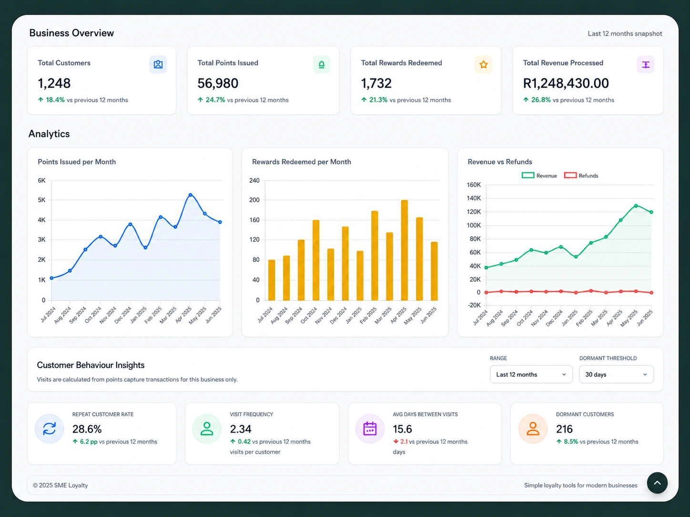Click the Apr 2025 peak point on Points Issued chart
This screenshot has height=517, width=690.
pos(191,195)
